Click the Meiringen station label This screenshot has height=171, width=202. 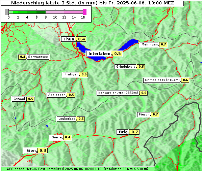tap(149, 44)
